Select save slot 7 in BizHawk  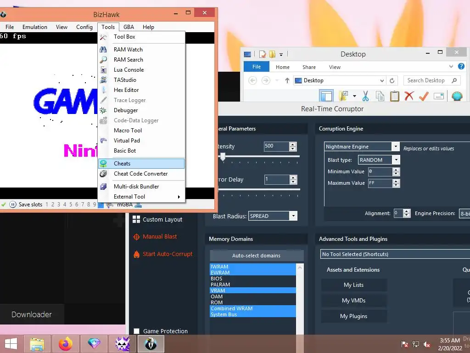click(83, 205)
